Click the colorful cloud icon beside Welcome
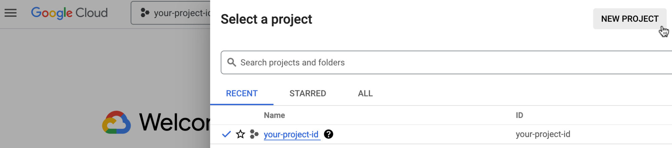This screenshot has height=148, width=672. [116, 123]
